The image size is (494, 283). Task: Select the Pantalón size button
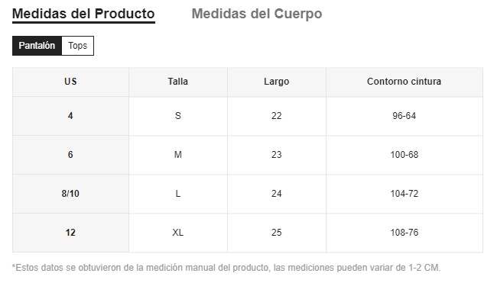pos(37,46)
